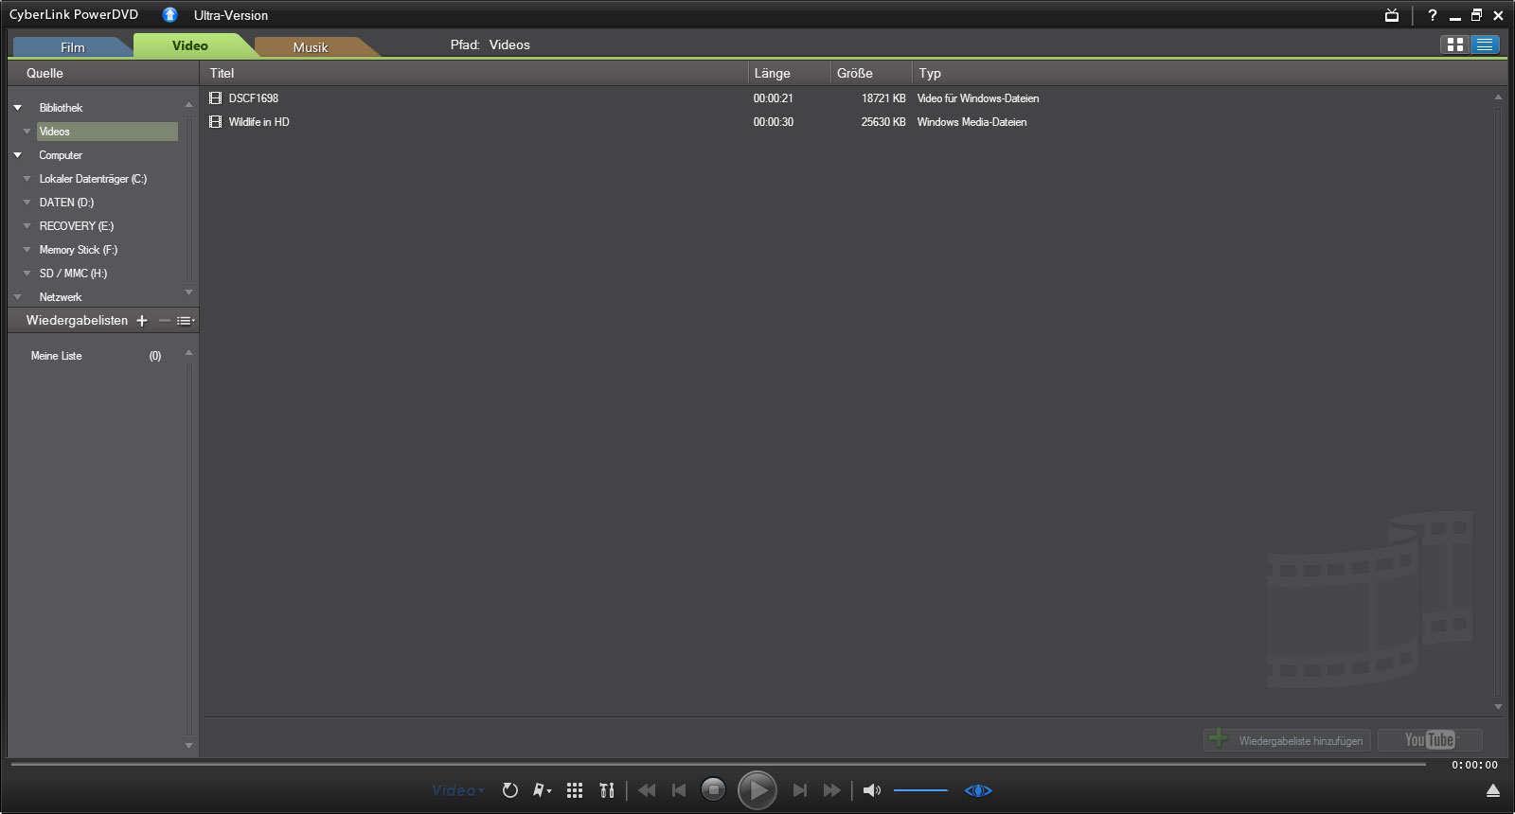Click the fast forward button
The width and height of the screenshot is (1515, 814).
[832, 790]
